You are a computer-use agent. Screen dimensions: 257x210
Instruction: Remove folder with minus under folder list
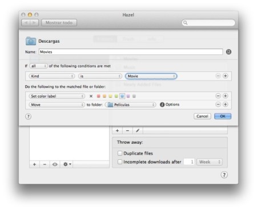click(45, 164)
